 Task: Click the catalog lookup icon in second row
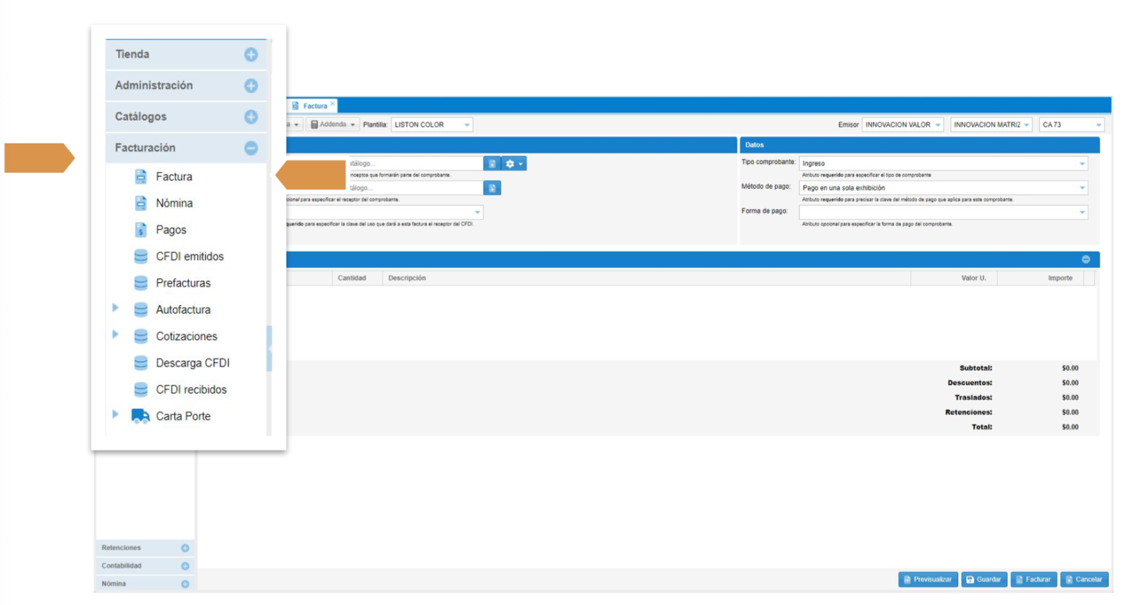492,189
